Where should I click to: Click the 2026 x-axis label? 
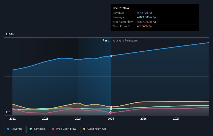pyautogui.click(x=143, y=119)
